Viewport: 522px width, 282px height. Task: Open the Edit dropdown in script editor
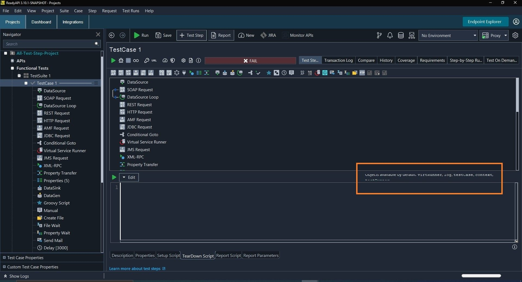pos(129,177)
